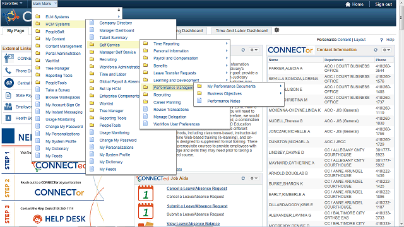Click the calendar icon beside Cancel Leave Request
This screenshot has width=404, height=227.
click(146, 193)
